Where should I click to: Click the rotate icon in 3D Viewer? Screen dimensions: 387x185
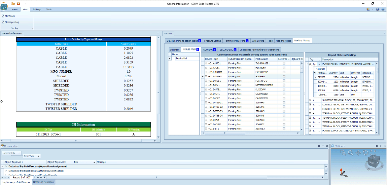click(x=366, y=153)
